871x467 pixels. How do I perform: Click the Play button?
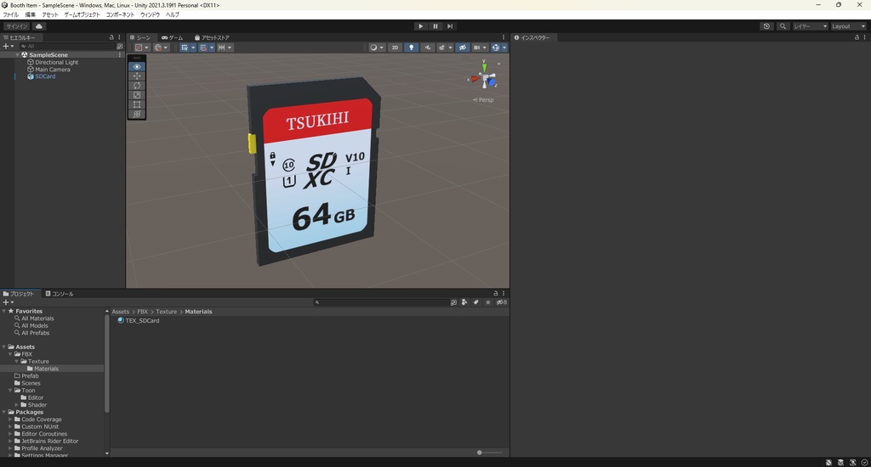pyautogui.click(x=420, y=26)
